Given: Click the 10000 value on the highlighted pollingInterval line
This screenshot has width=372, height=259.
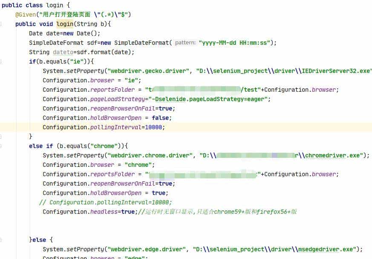Looking at the screenshot, I should 153,127.
